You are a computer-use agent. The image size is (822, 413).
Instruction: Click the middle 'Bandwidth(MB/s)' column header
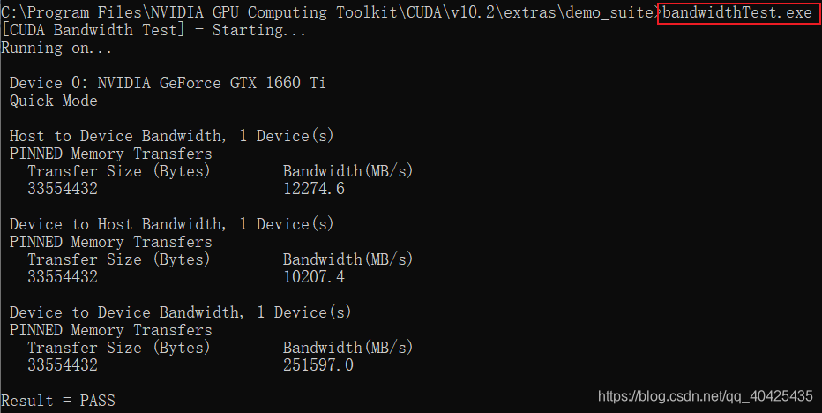coord(347,259)
